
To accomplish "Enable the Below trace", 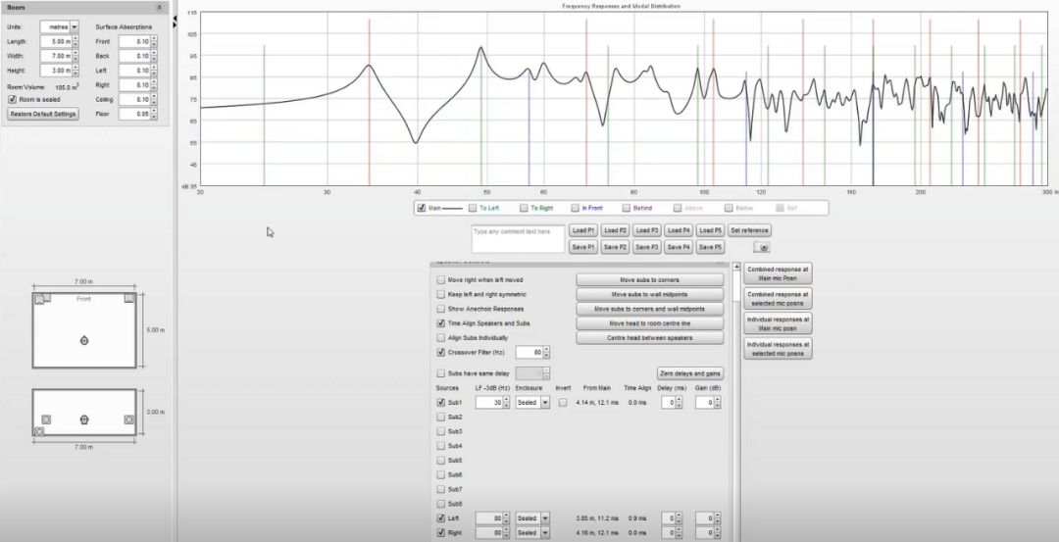I will 729,208.
